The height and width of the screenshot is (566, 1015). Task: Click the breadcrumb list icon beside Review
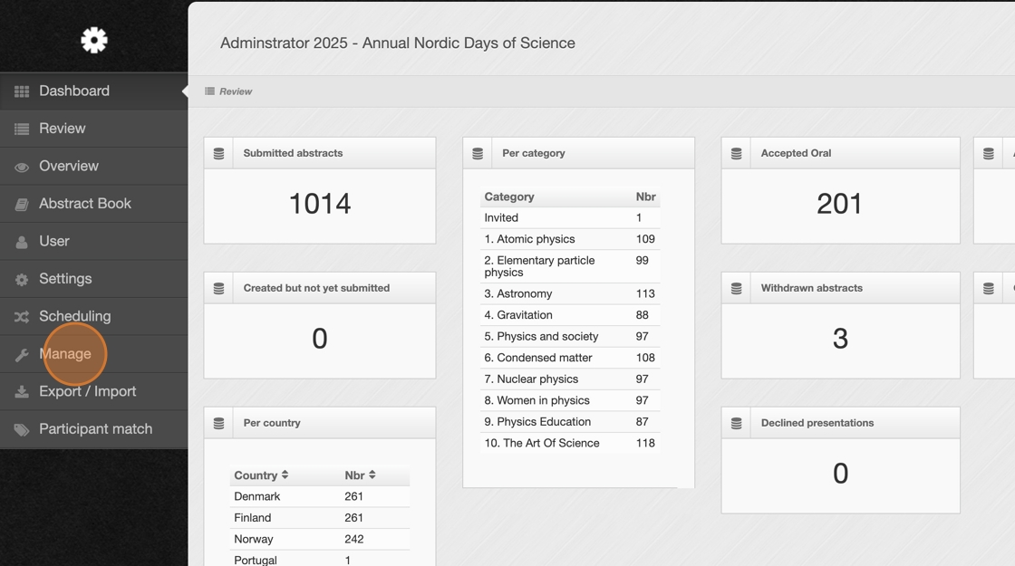coord(209,91)
